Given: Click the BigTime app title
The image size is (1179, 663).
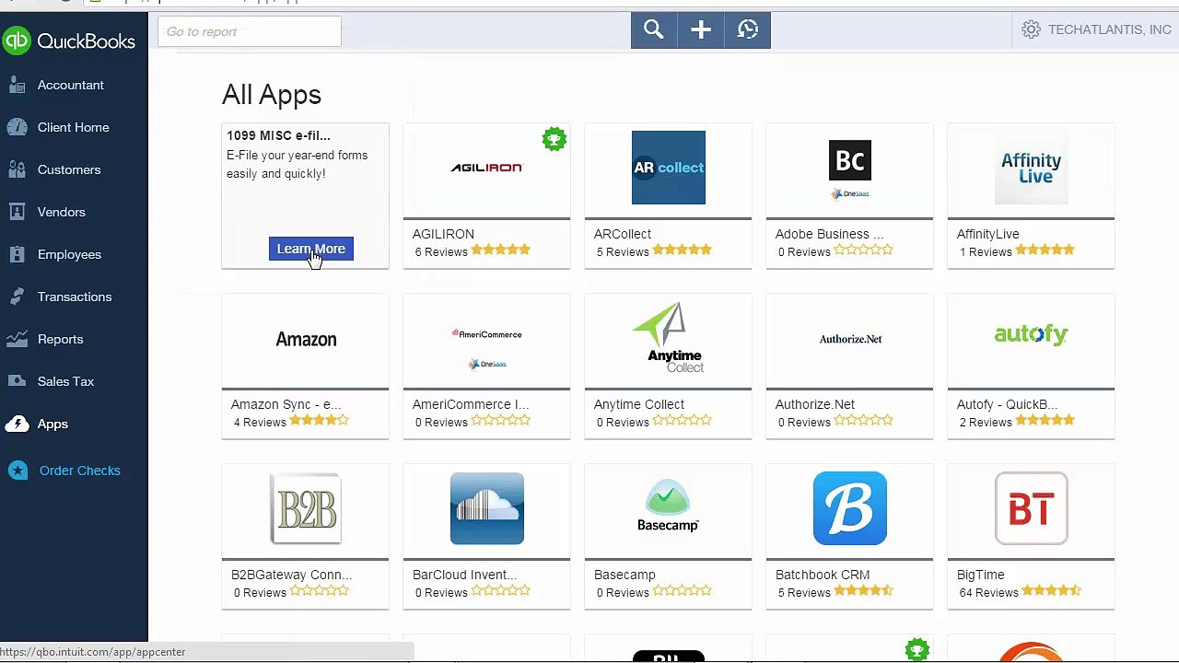Looking at the screenshot, I should [980, 575].
